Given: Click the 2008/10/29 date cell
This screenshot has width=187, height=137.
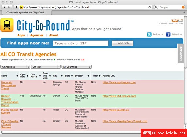Looking at the screenshot, I should (x=36, y=96).
